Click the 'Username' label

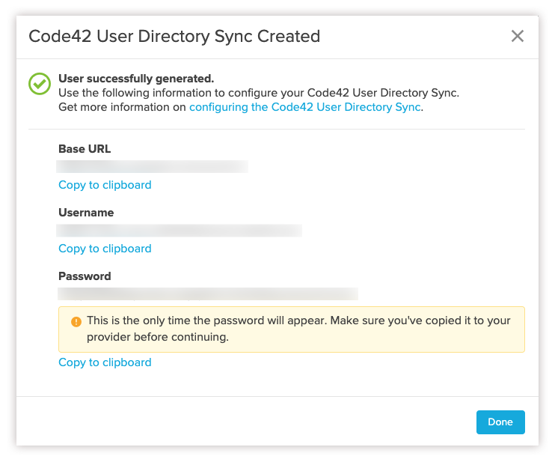(86, 213)
